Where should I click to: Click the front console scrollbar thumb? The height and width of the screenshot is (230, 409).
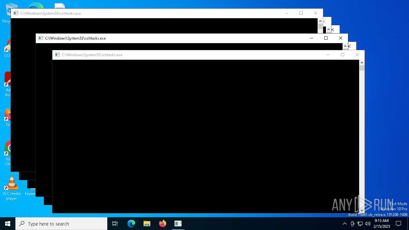(x=362, y=68)
